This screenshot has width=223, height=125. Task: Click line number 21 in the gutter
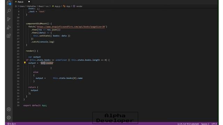tap(18, 51)
